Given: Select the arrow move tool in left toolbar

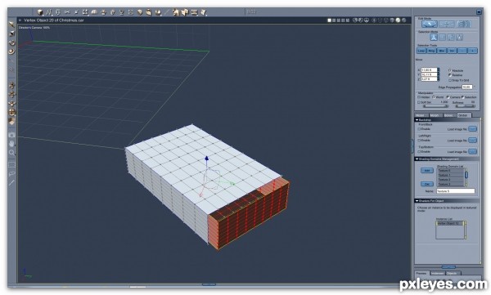Looking at the screenshot, I should coord(11,25).
